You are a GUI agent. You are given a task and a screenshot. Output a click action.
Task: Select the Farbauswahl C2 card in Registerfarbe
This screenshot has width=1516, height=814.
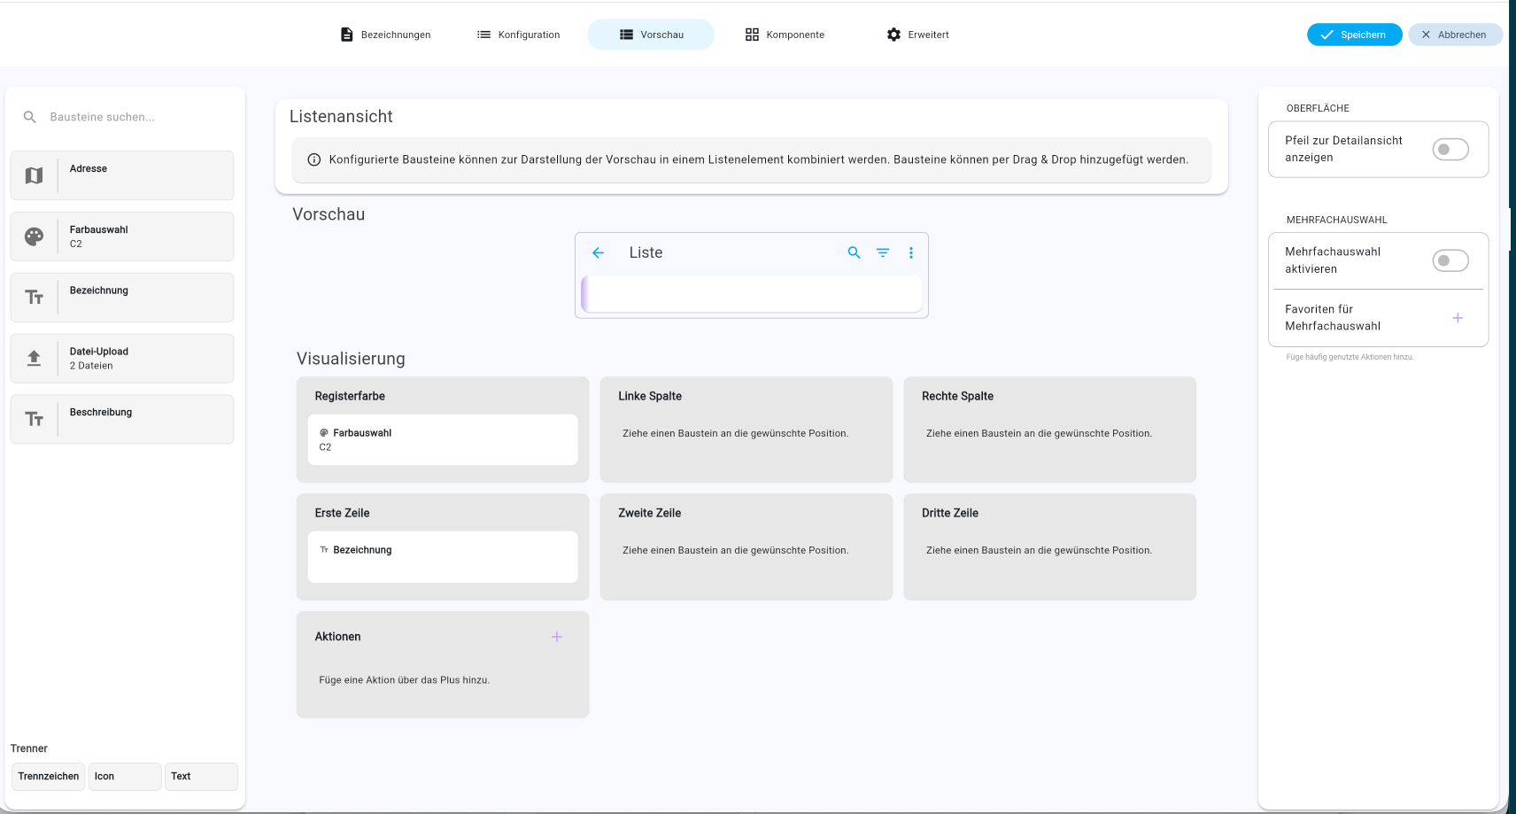tap(443, 439)
